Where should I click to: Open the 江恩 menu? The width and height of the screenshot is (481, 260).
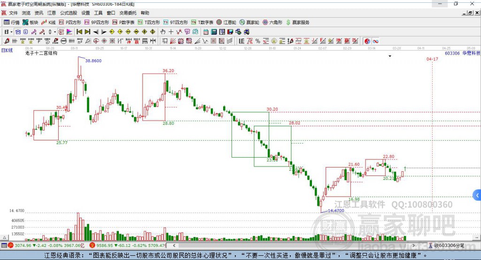point(52,13)
